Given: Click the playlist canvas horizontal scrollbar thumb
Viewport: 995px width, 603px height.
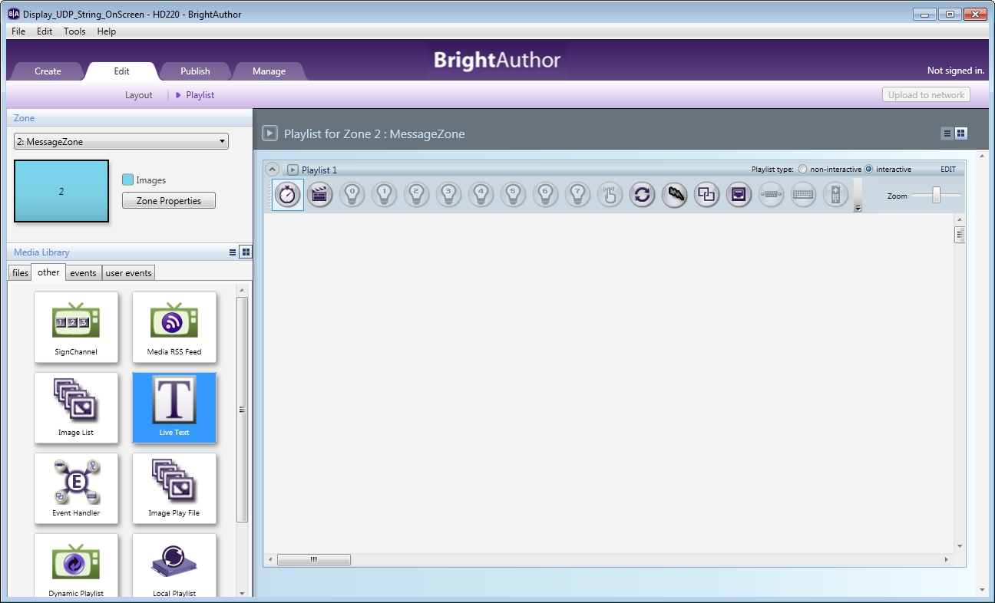Looking at the screenshot, I should pyautogui.click(x=314, y=559).
